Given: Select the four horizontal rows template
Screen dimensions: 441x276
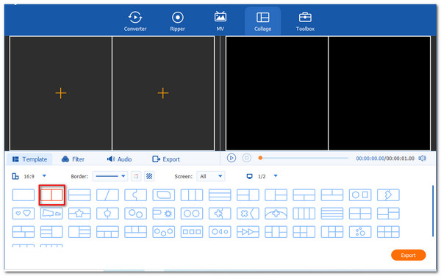Looking at the screenshot, I should point(332,214).
